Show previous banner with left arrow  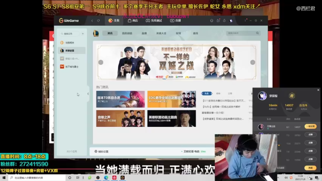click(101, 62)
